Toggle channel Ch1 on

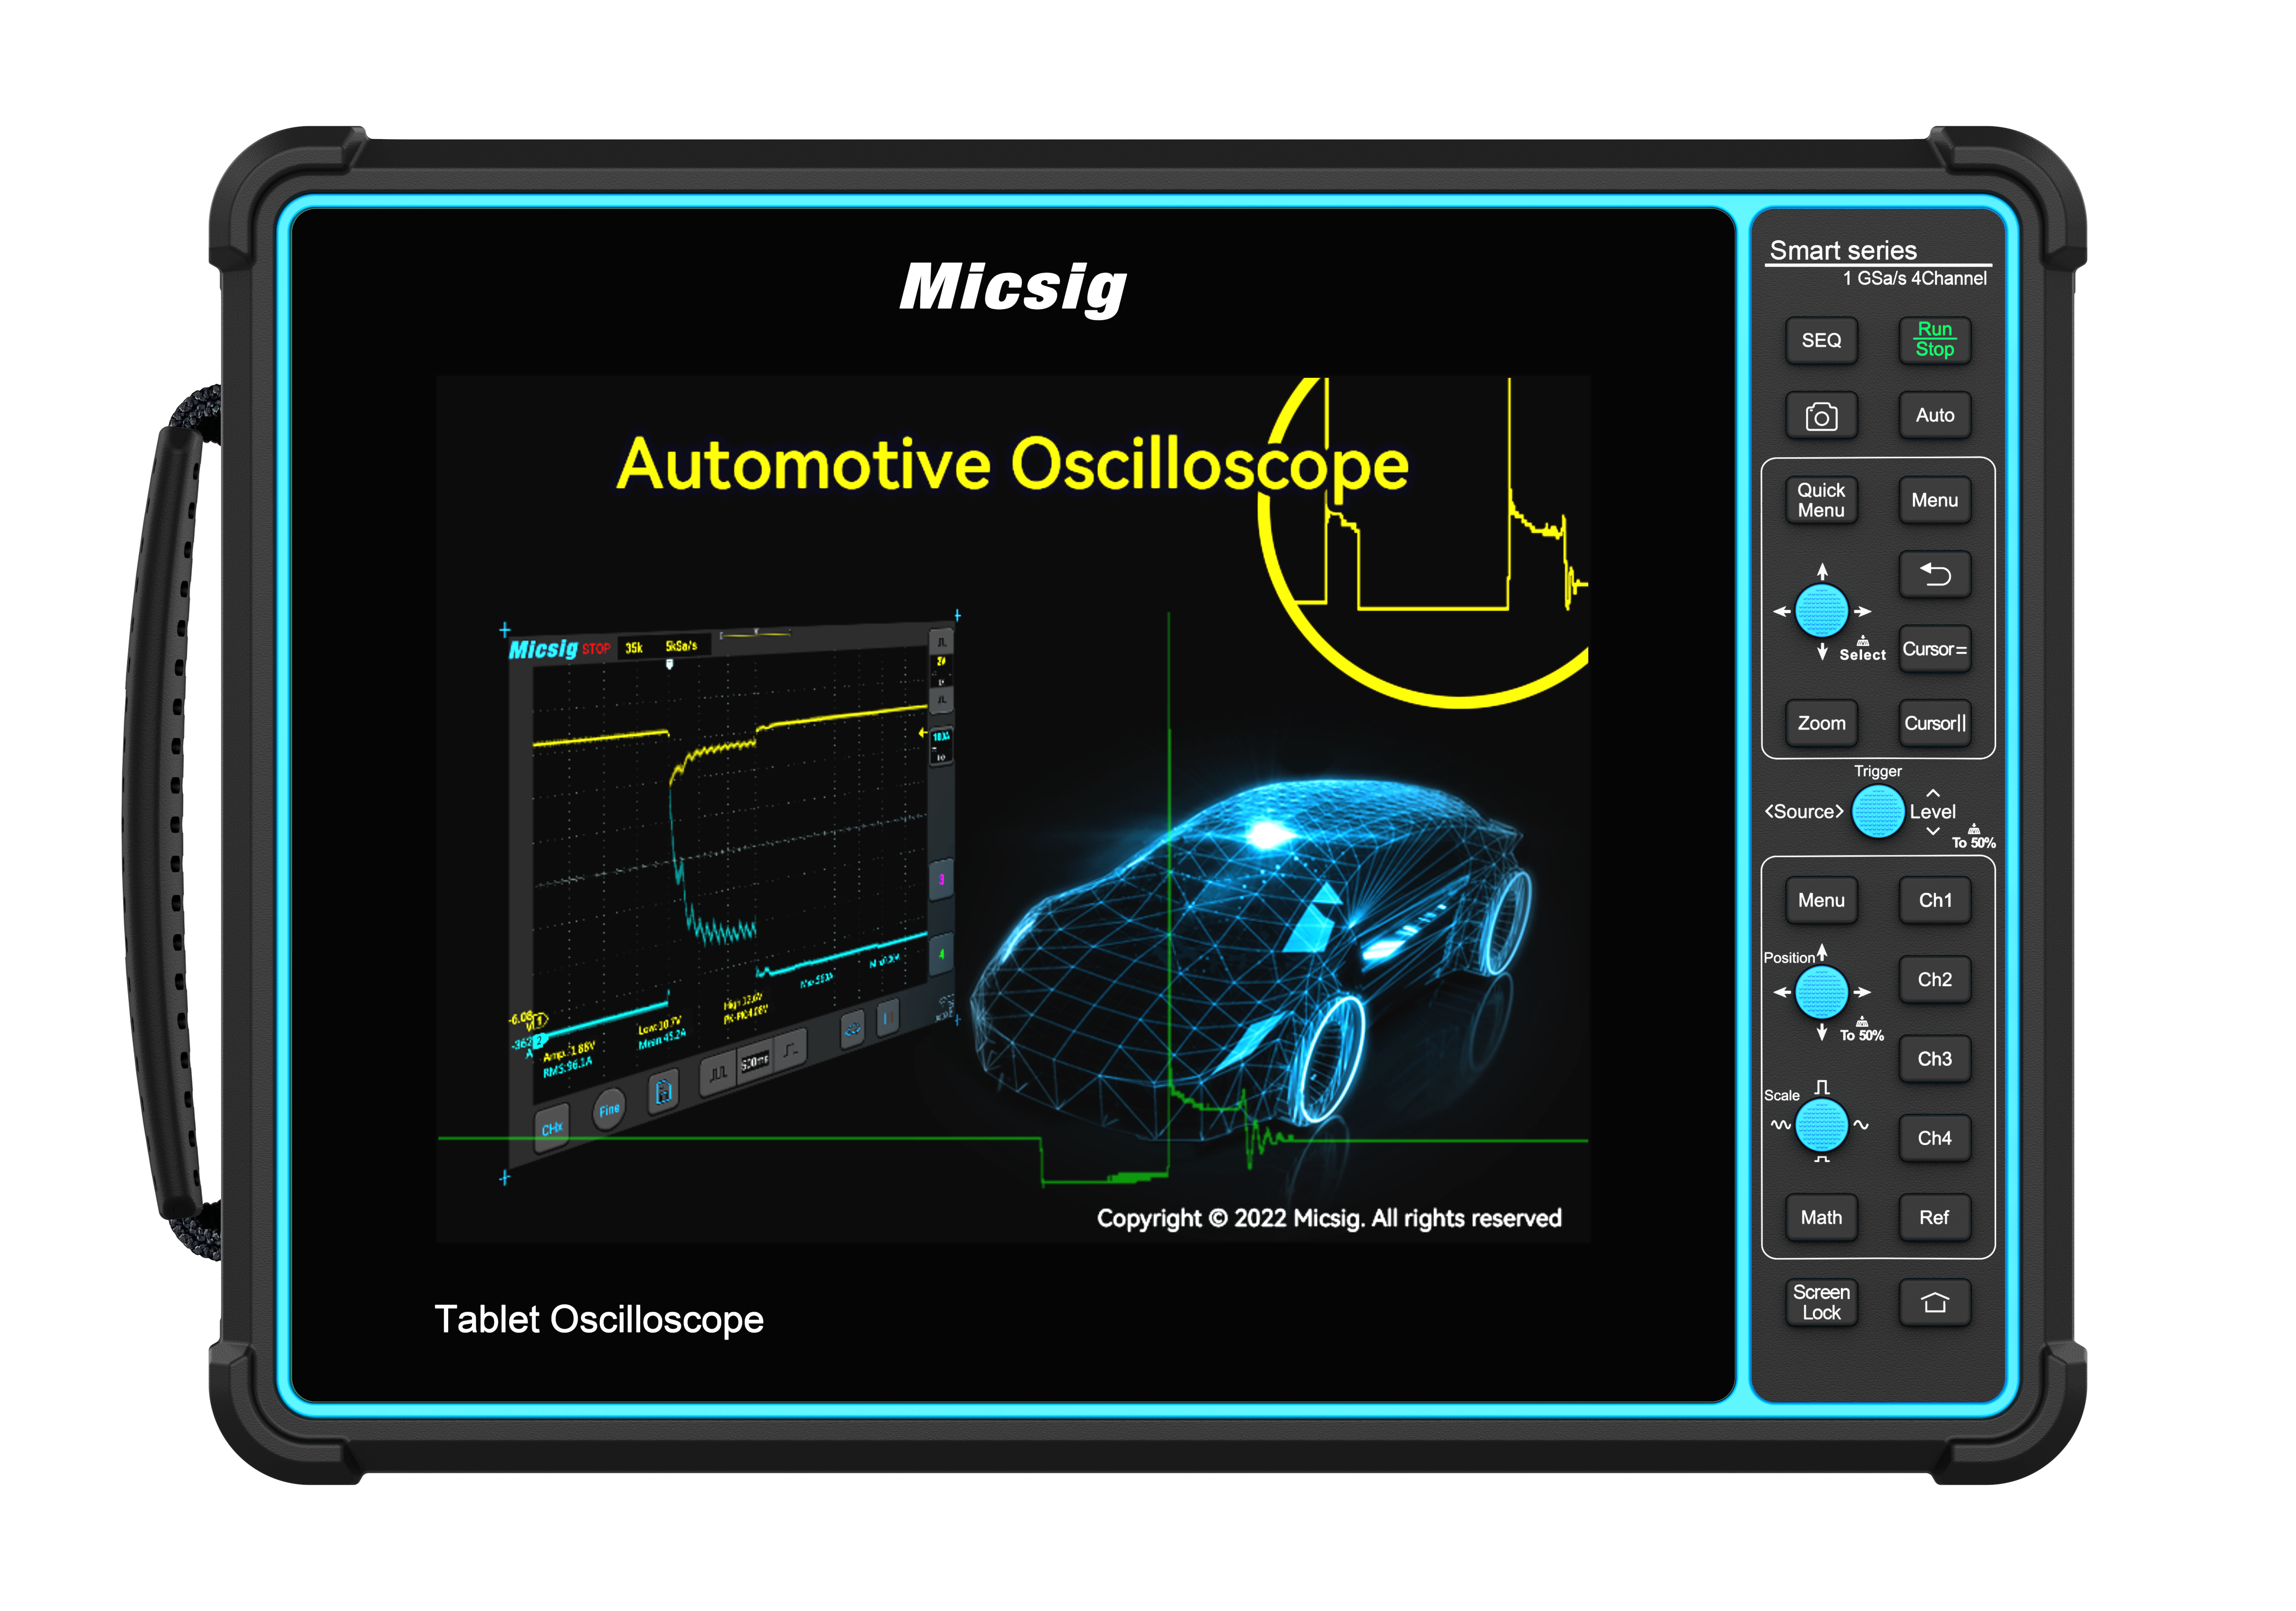[x=1934, y=900]
